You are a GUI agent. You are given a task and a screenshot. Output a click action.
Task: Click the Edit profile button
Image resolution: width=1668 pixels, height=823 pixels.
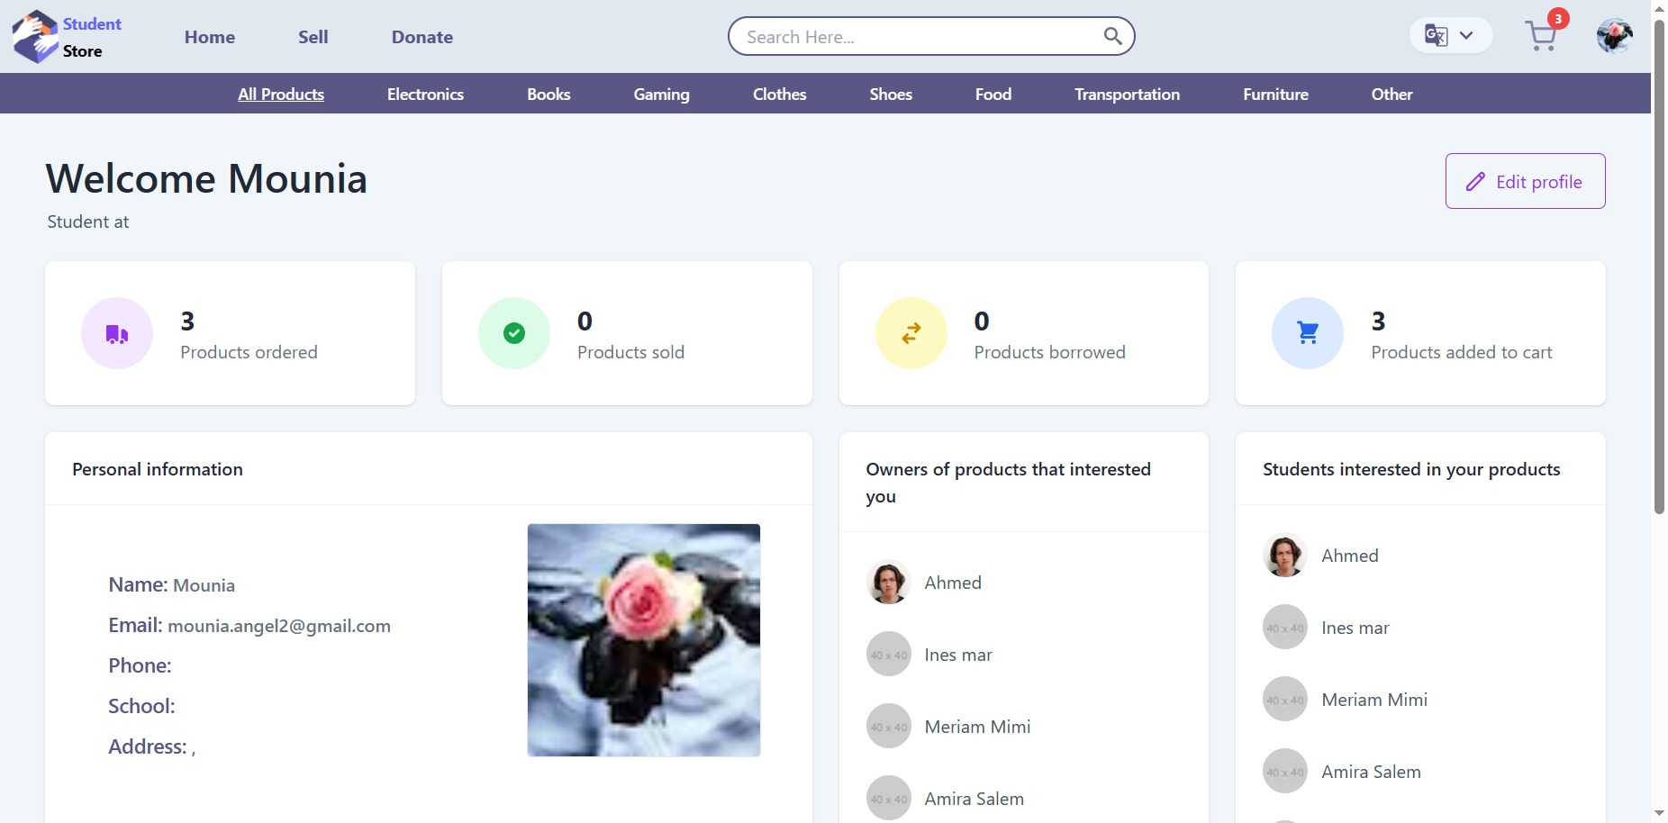point(1525,181)
